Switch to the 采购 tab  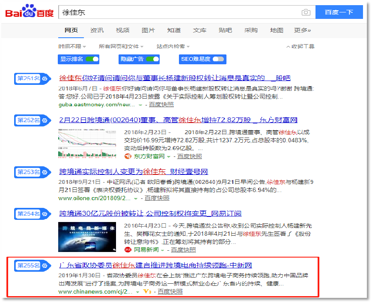pos(251,30)
